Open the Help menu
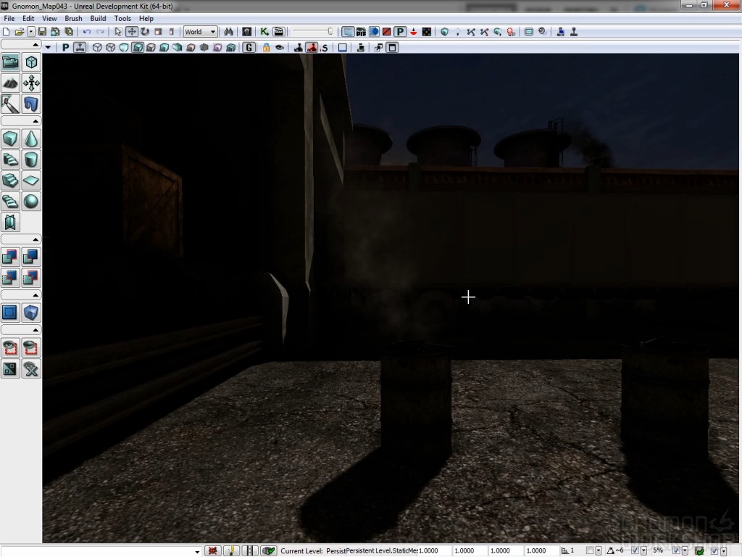 (x=146, y=18)
